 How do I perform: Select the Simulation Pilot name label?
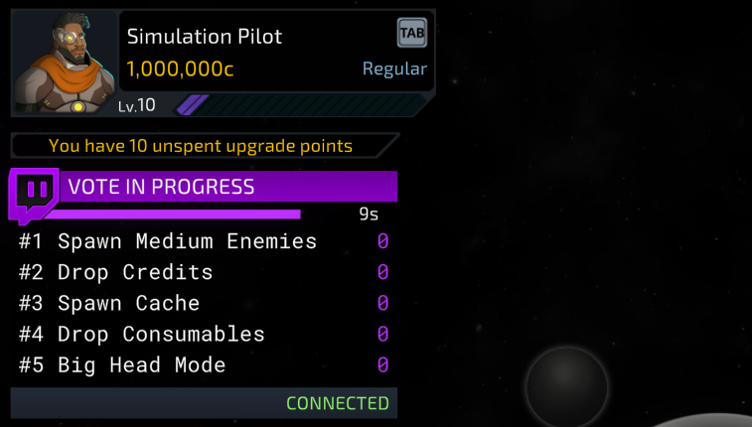(x=205, y=37)
